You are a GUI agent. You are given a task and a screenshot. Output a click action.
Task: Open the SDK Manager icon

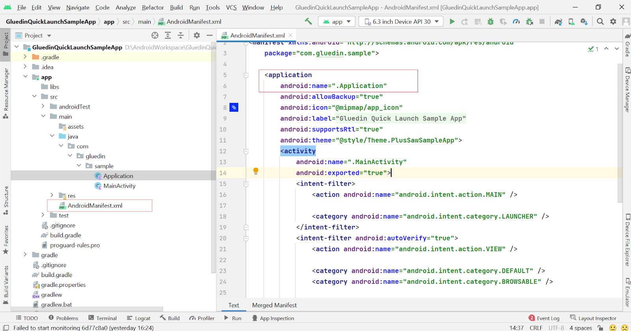[x=584, y=22]
